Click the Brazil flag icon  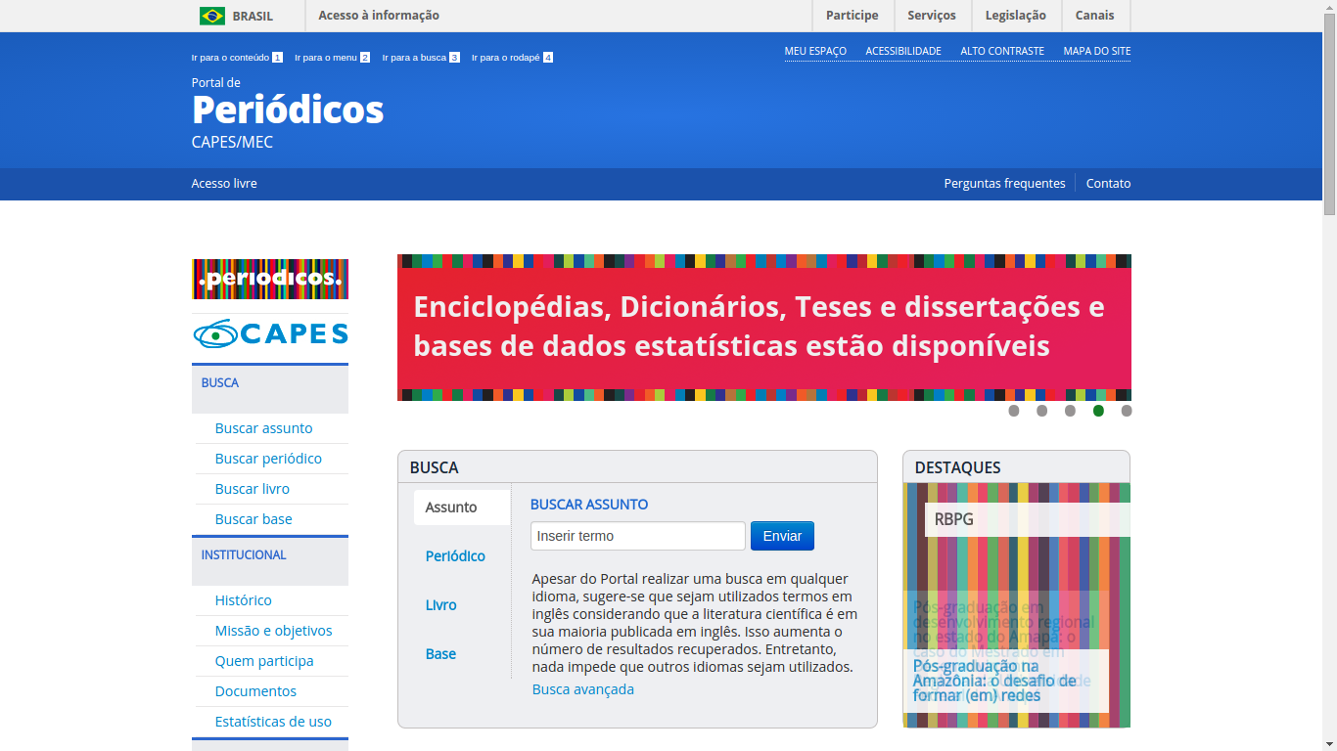tap(211, 16)
